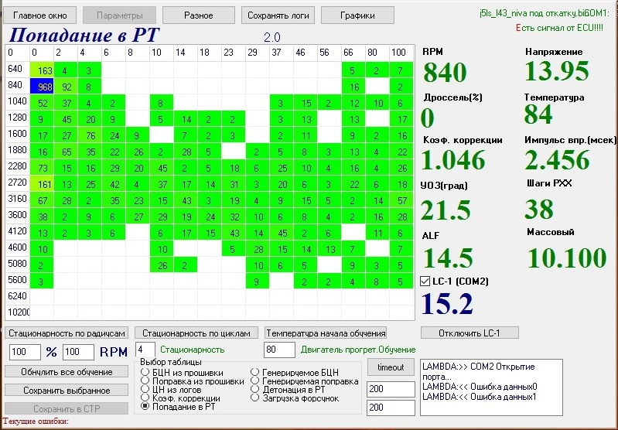
Task: Click Сохранить выбранное button
Action: pos(67,391)
